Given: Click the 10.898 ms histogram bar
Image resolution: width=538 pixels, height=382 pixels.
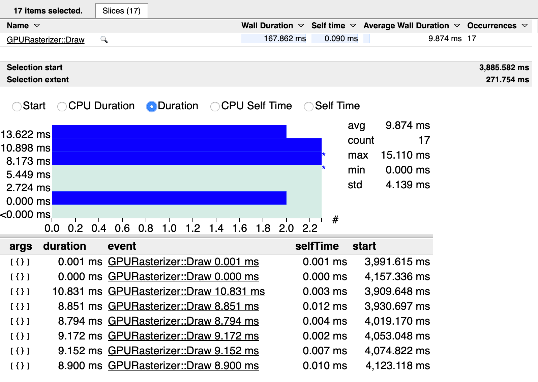Looking at the screenshot, I should [187, 145].
